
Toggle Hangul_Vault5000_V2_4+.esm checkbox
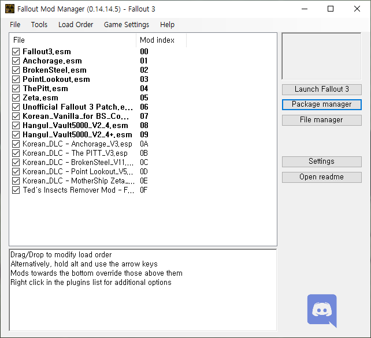point(16,134)
